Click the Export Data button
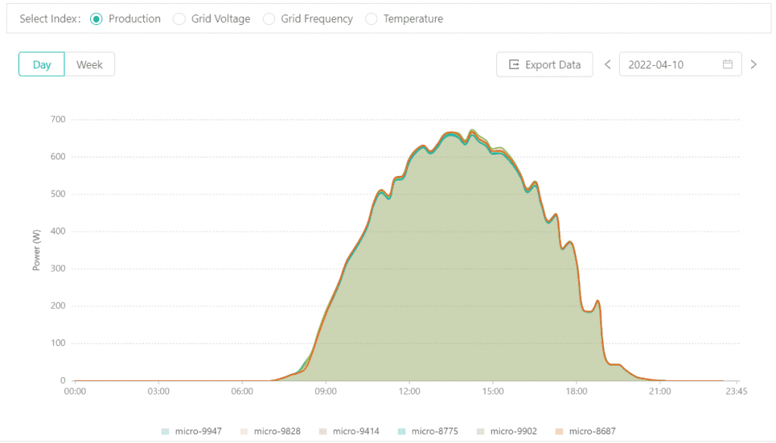 [x=544, y=64]
